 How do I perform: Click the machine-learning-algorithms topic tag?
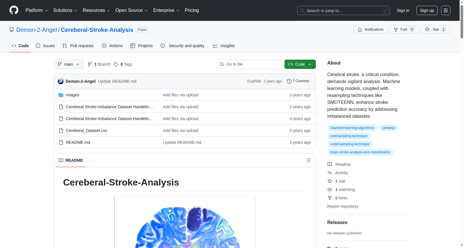click(x=352, y=128)
